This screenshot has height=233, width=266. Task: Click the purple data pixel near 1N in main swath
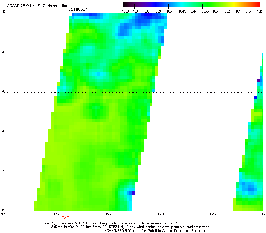click(x=134, y=193)
